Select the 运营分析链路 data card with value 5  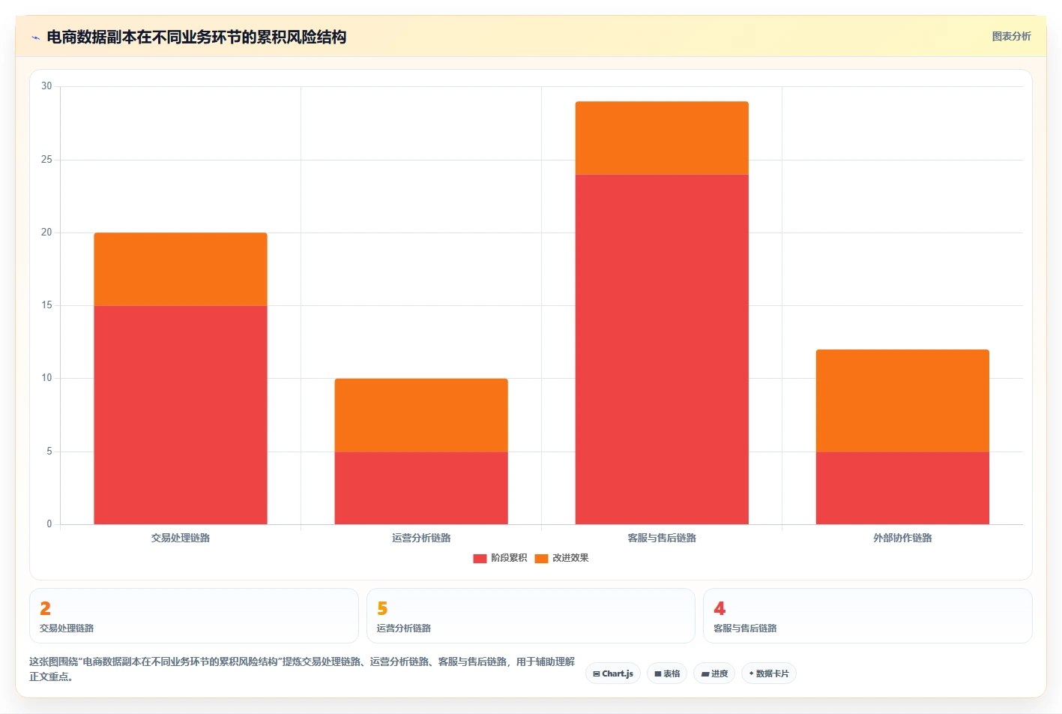coord(531,616)
